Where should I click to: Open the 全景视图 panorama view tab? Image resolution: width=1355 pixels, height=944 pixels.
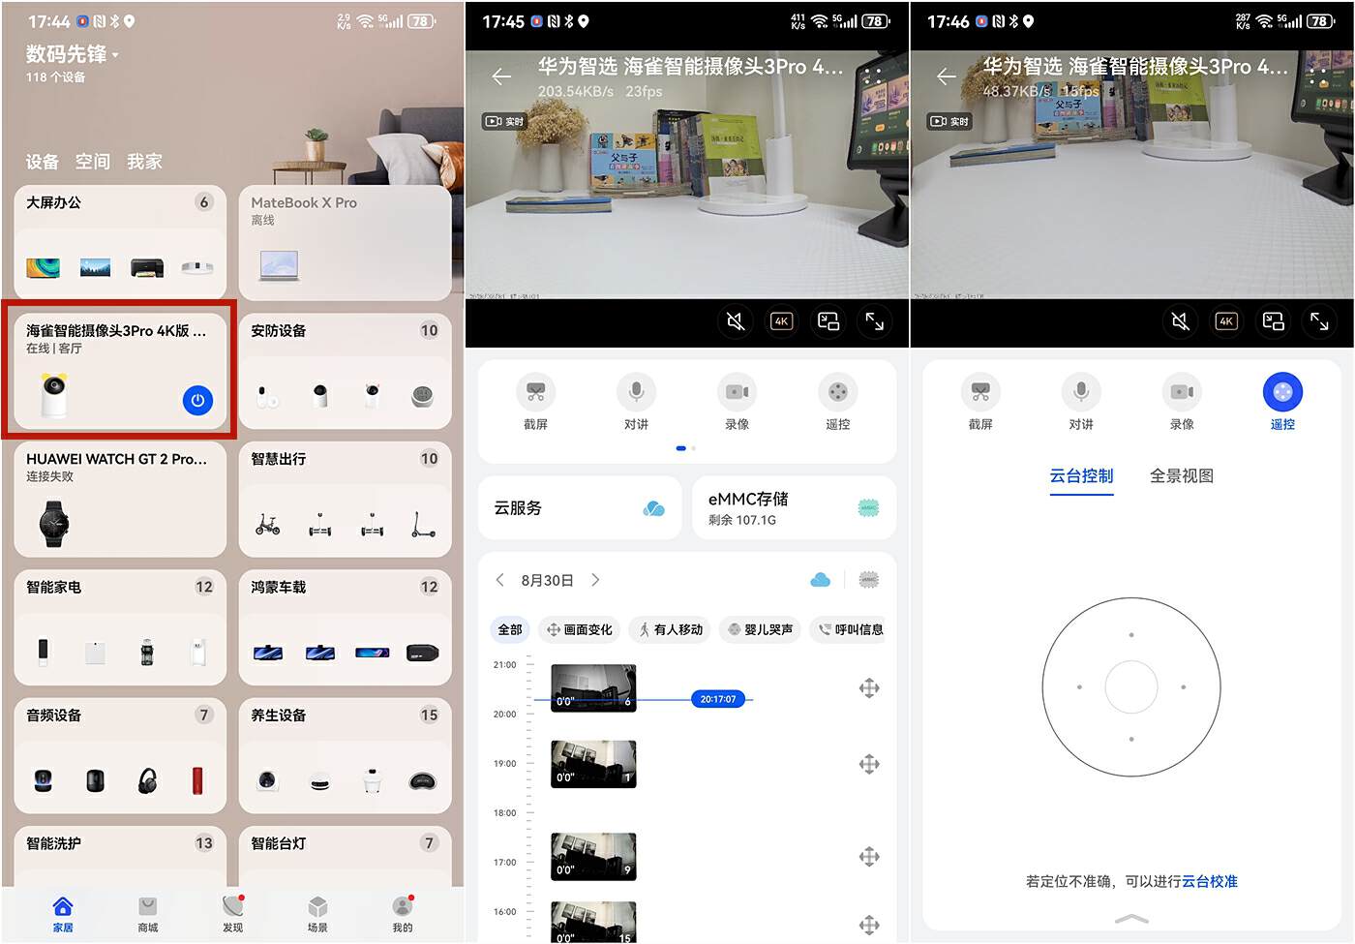pyautogui.click(x=1181, y=475)
